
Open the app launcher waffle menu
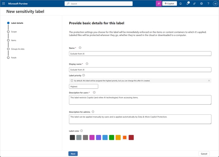click(4, 4)
